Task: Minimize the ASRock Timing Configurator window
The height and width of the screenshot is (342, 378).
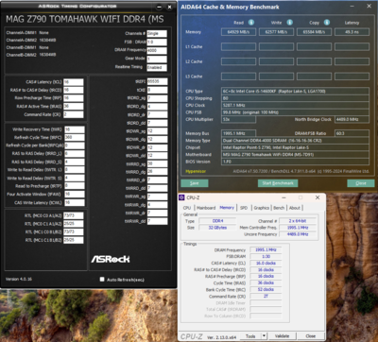Action: (160, 7)
